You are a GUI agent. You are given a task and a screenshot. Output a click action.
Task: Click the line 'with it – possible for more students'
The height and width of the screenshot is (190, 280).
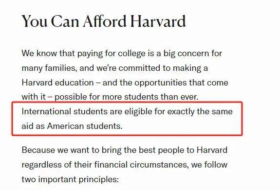pyautogui.click(x=110, y=97)
